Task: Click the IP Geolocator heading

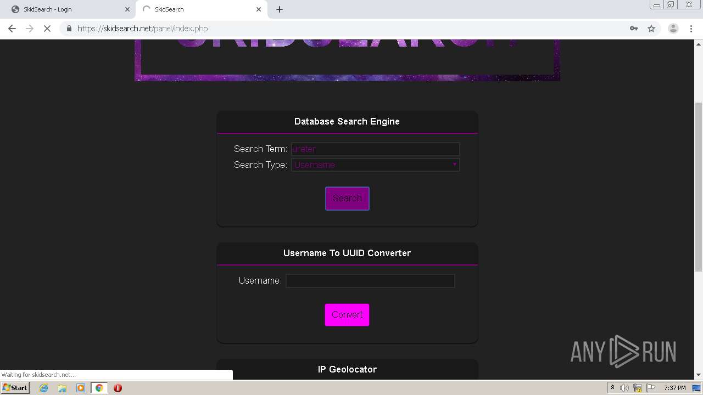Action: (347, 369)
